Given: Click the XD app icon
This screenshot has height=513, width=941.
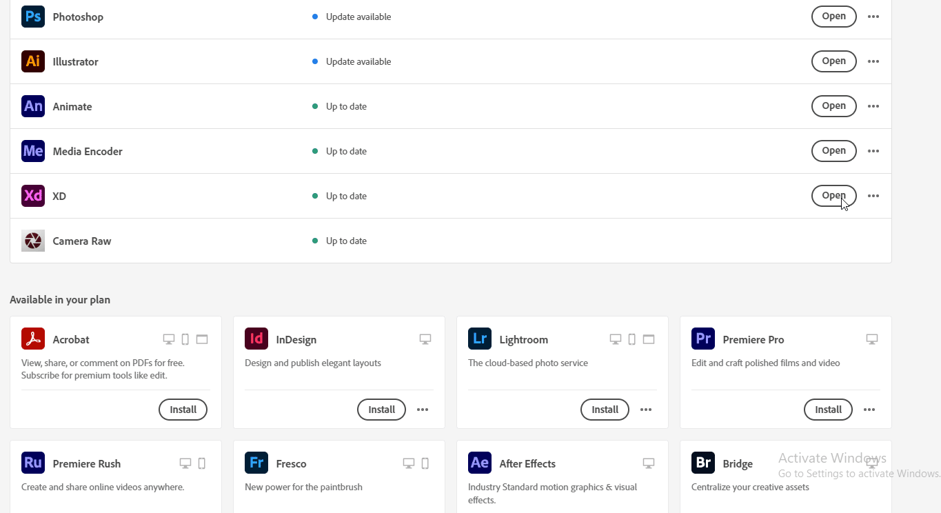Looking at the screenshot, I should (x=33, y=196).
